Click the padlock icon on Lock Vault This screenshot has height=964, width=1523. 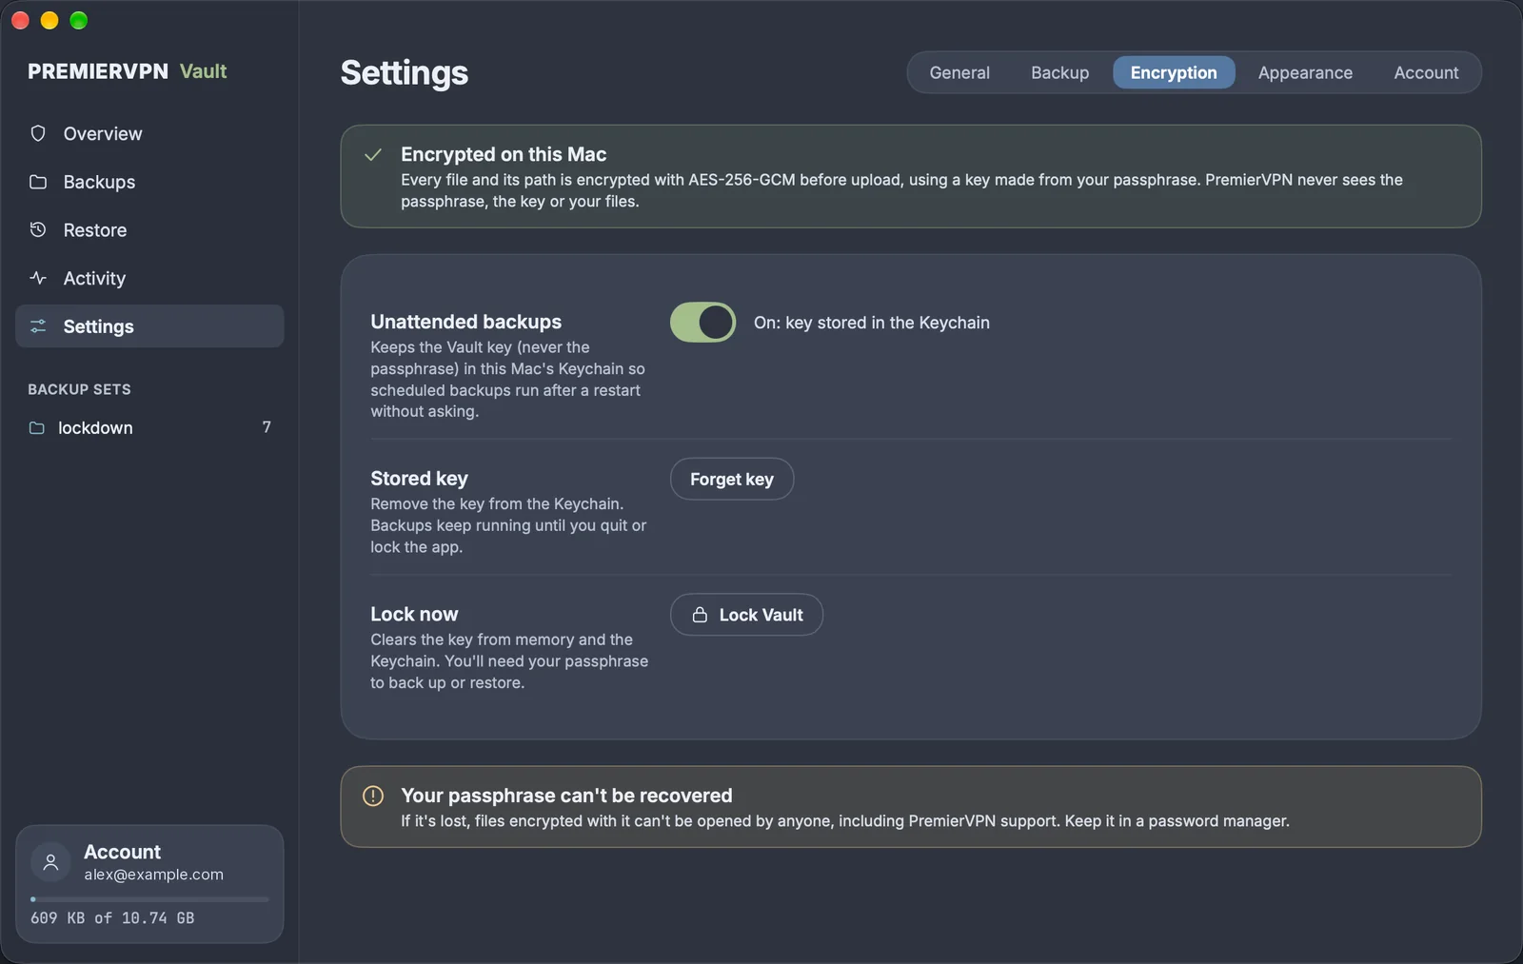point(700,615)
